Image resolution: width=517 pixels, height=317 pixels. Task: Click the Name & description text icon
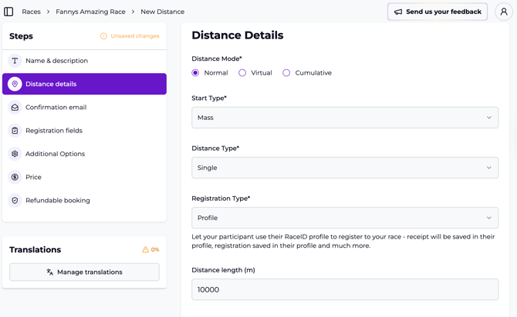(x=15, y=61)
